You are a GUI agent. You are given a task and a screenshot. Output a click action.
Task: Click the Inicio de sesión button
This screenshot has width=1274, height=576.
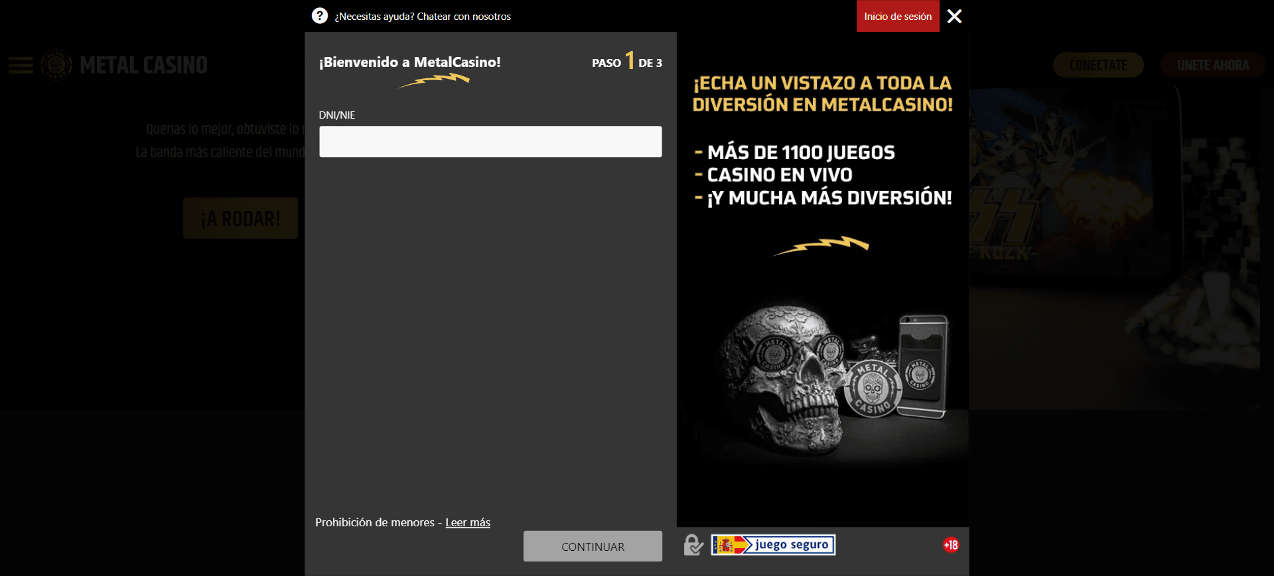tap(897, 16)
